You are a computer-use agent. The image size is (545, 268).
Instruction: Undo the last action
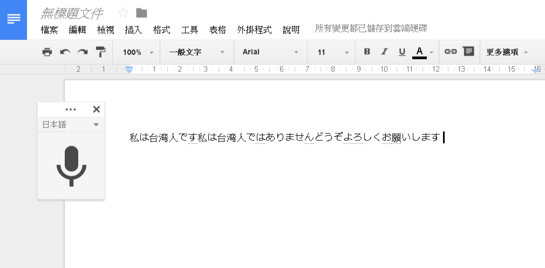(65, 52)
